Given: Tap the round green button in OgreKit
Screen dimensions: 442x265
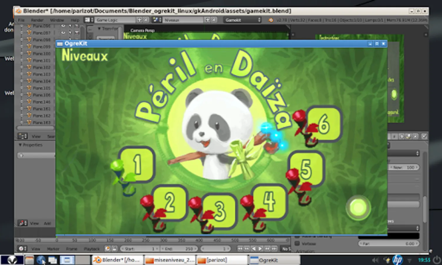Looking at the screenshot, I should (x=358, y=208).
